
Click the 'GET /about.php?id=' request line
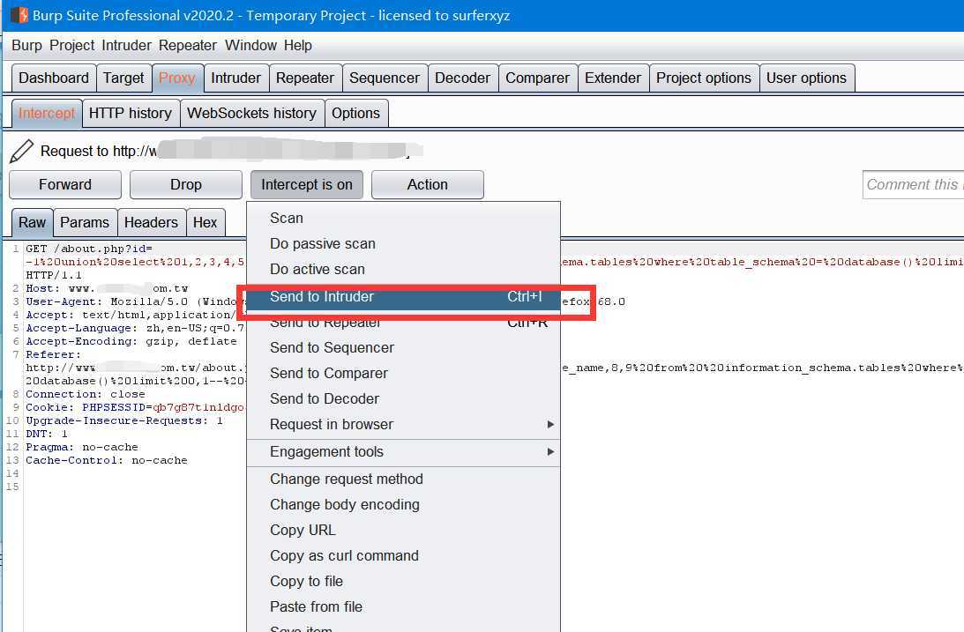click(89, 249)
